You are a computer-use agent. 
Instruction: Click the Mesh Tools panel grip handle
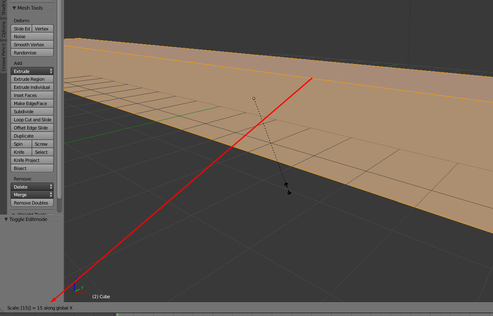[x=51, y=8]
